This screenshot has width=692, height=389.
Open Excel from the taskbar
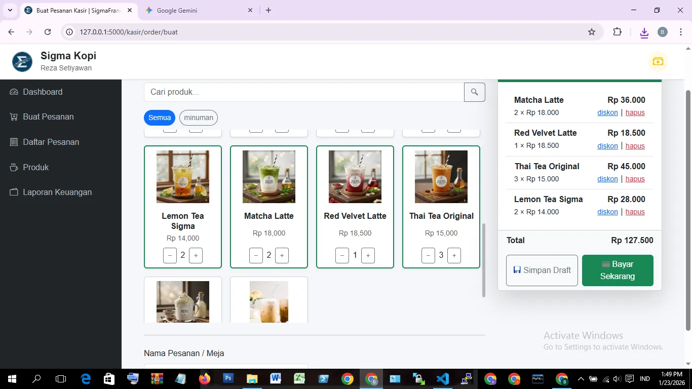point(299,379)
